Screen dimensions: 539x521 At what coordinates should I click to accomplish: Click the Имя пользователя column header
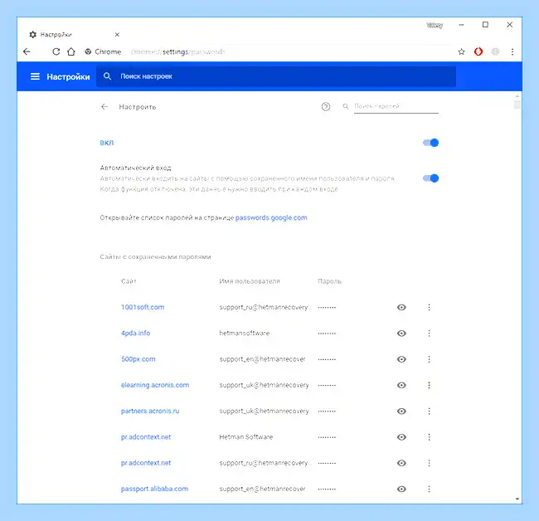click(250, 281)
